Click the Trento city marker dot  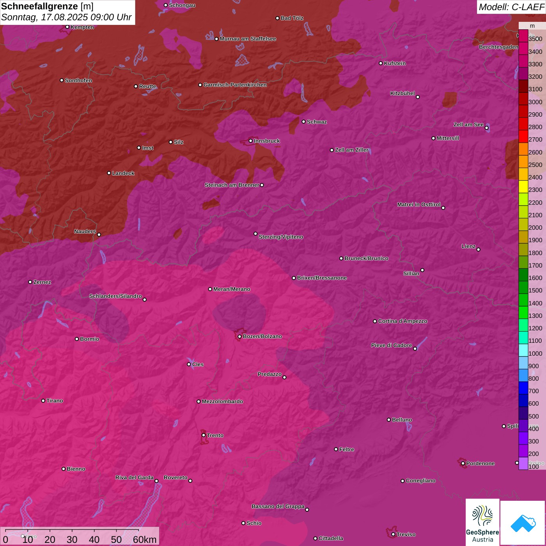pos(204,435)
